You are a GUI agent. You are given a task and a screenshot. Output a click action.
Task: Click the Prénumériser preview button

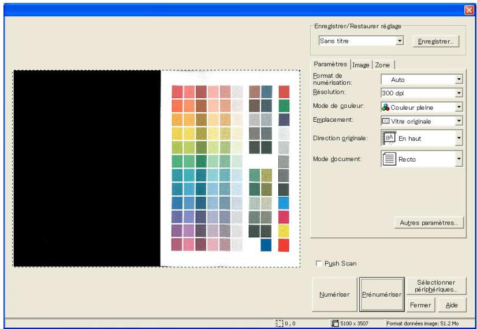pos(382,294)
